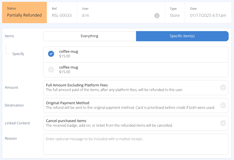
Task: Click the second coffee mug item name
Action: tap(69, 67)
